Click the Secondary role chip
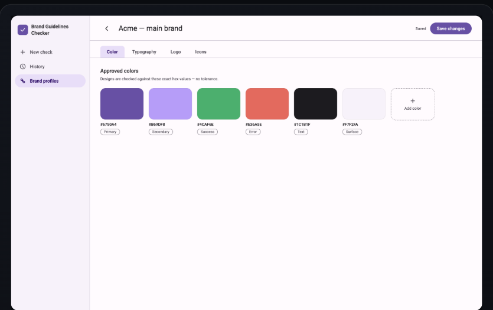Viewport: 493px width, 310px height. tap(161, 132)
